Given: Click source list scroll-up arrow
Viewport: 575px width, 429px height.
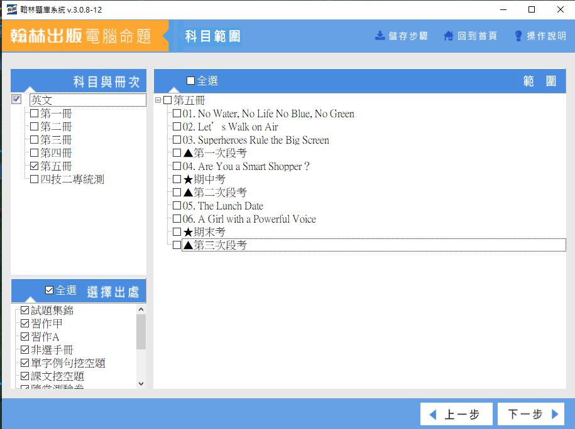Looking at the screenshot, I should coord(141,309).
